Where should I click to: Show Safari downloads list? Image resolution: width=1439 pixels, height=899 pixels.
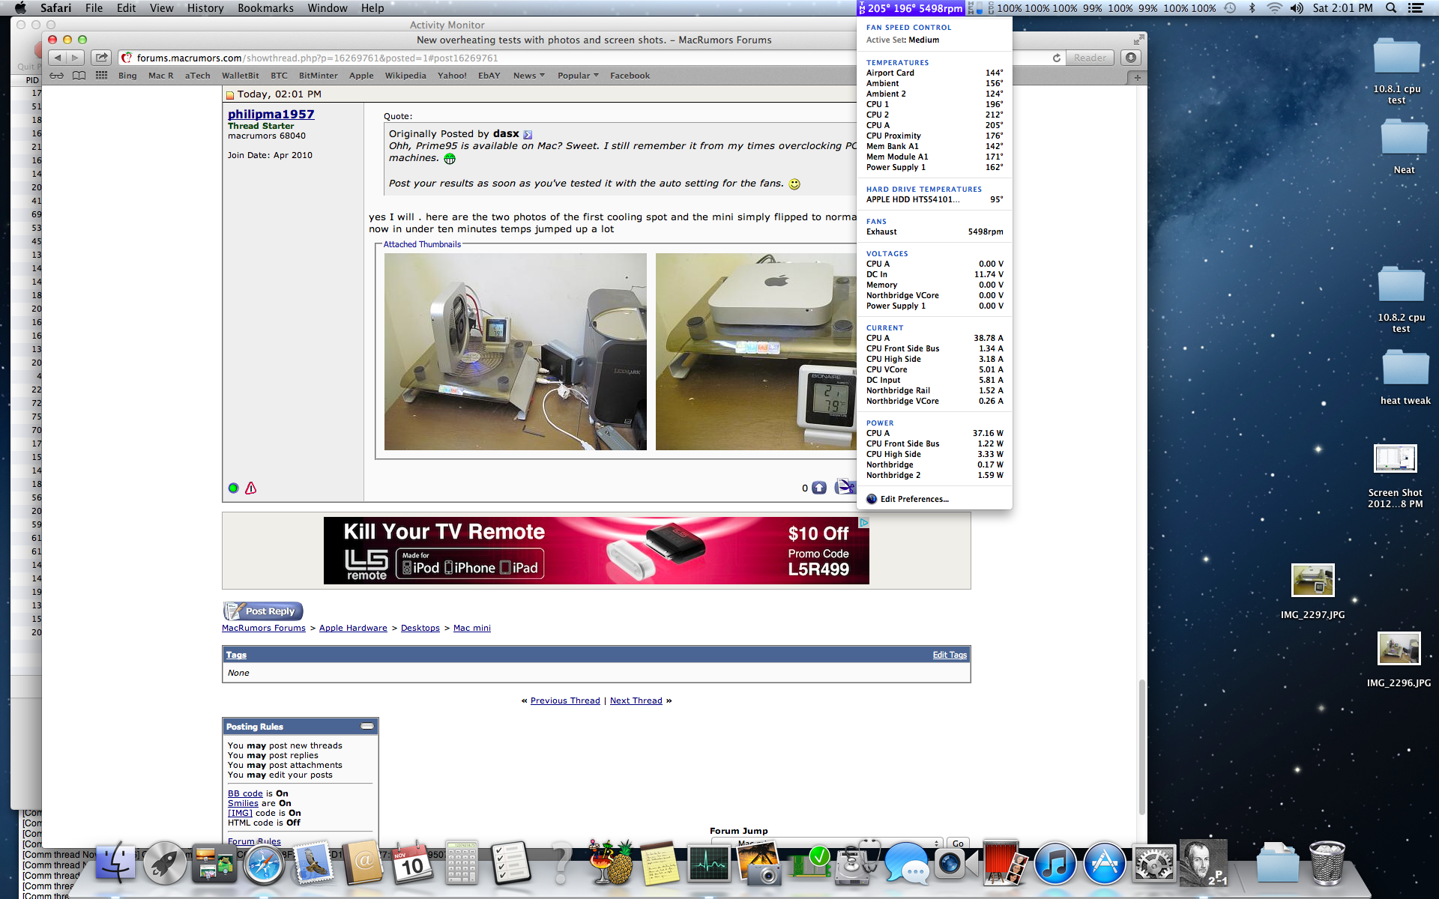coord(1131,58)
